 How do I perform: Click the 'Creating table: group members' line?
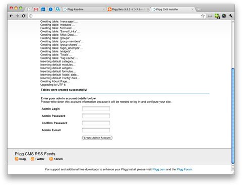(x=62, y=41)
